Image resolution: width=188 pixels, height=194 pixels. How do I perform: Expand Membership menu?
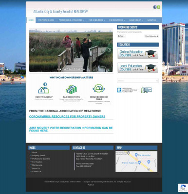(136, 20)
